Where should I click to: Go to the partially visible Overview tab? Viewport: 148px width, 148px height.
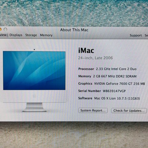point(3,35)
